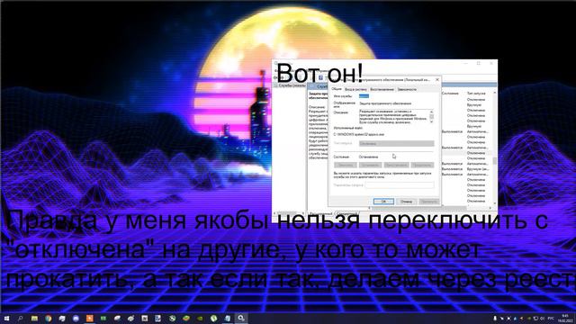576x324 pixels.
Task: Open the taskbar search magnifier
Action: [x=20, y=318]
